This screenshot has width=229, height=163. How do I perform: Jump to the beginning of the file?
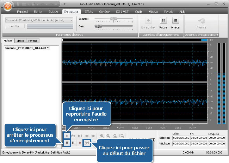[87, 143]
